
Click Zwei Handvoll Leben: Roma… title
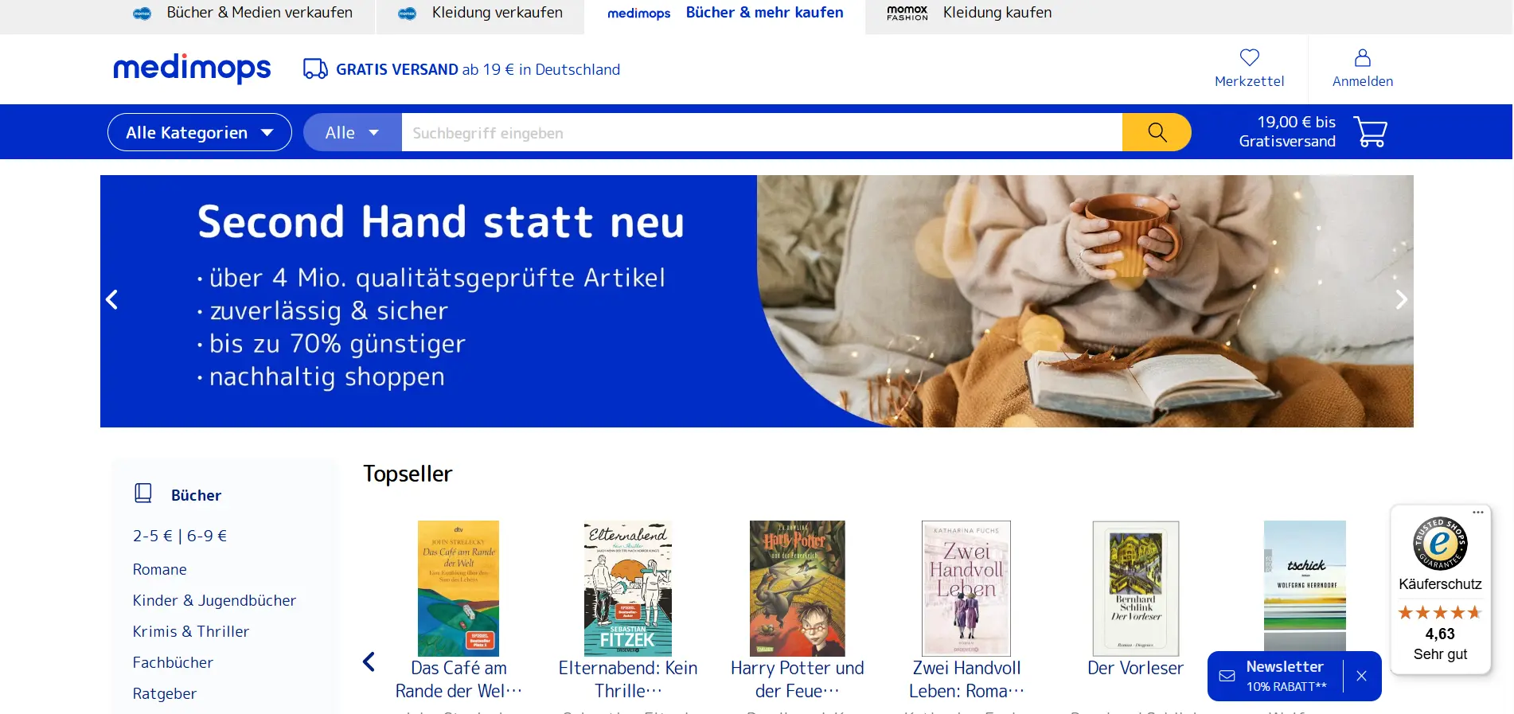[x=966, y=679]
